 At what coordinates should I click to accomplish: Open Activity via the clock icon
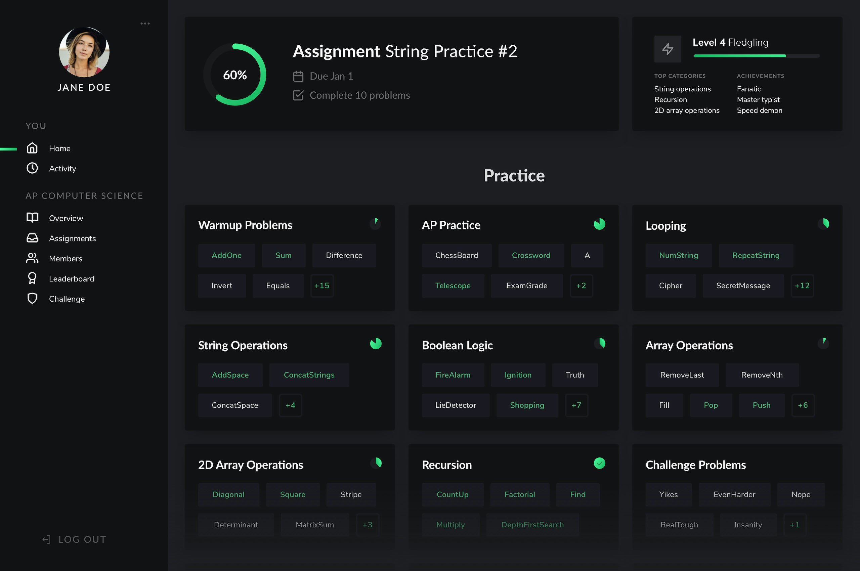(x=32, y=168)
